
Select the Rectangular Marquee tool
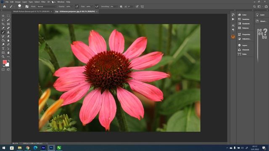pyautogui.click(x=8, y=16)
